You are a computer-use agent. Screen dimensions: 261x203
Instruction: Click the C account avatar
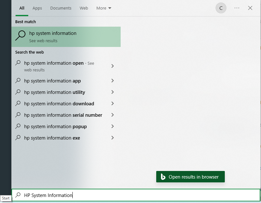coord(221,8)
